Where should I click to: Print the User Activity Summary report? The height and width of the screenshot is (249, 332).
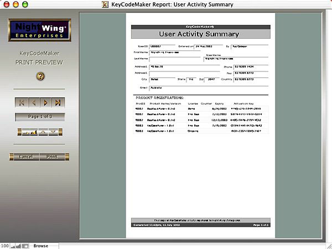coord(52,157)
